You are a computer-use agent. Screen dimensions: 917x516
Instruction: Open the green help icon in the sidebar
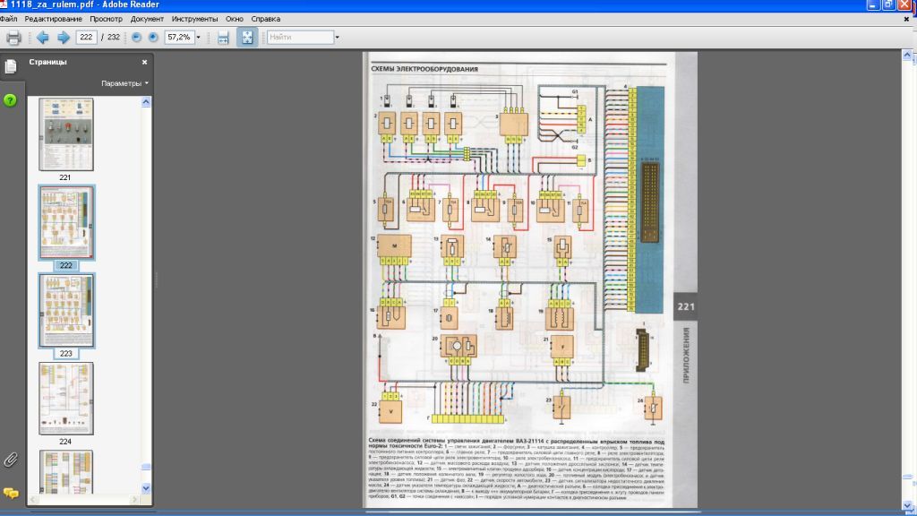click(x=10, y=100)
